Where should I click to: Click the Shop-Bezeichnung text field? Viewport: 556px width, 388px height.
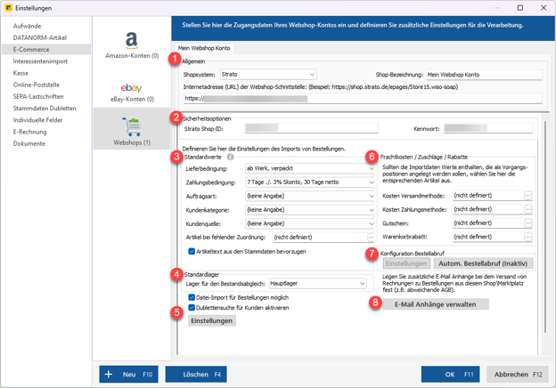pyautogui.click(x=482, y=75)
